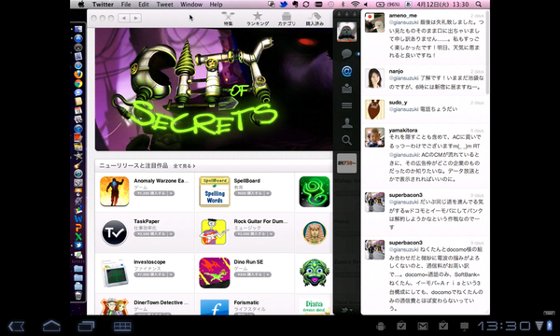
Task: Tap the Android recent apps button
Action: tap(86, 326)
